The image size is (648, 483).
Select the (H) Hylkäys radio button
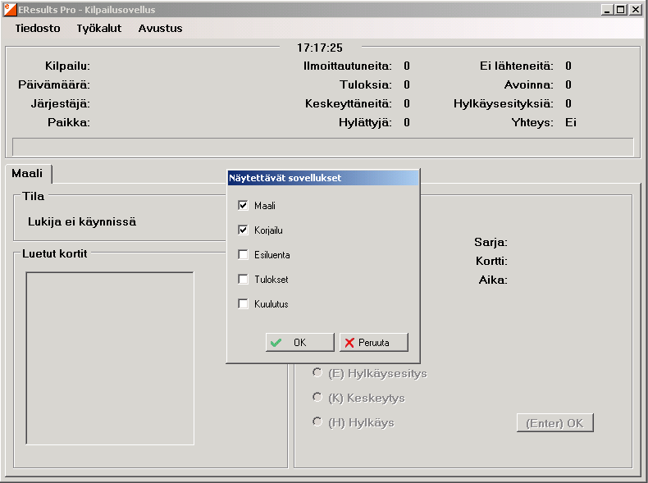tap(317, 421)
